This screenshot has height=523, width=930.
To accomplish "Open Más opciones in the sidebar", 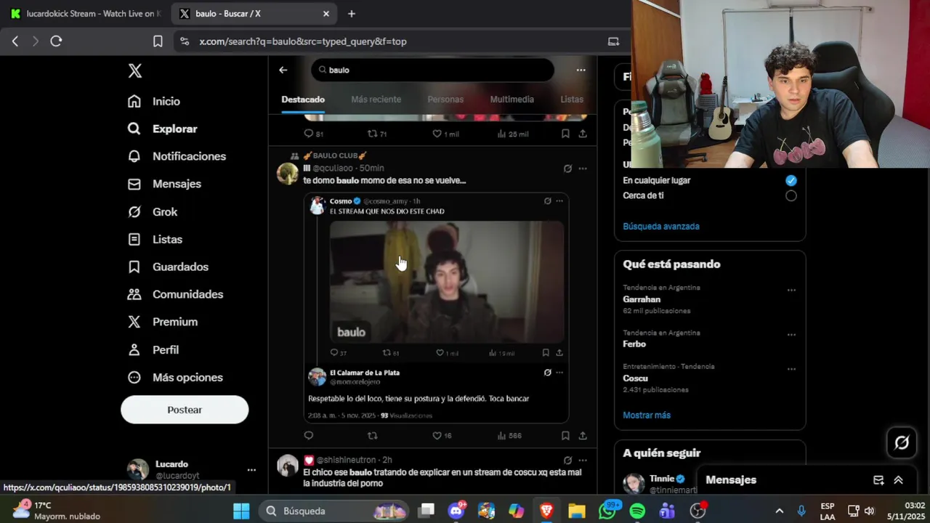I will [175, 377].
